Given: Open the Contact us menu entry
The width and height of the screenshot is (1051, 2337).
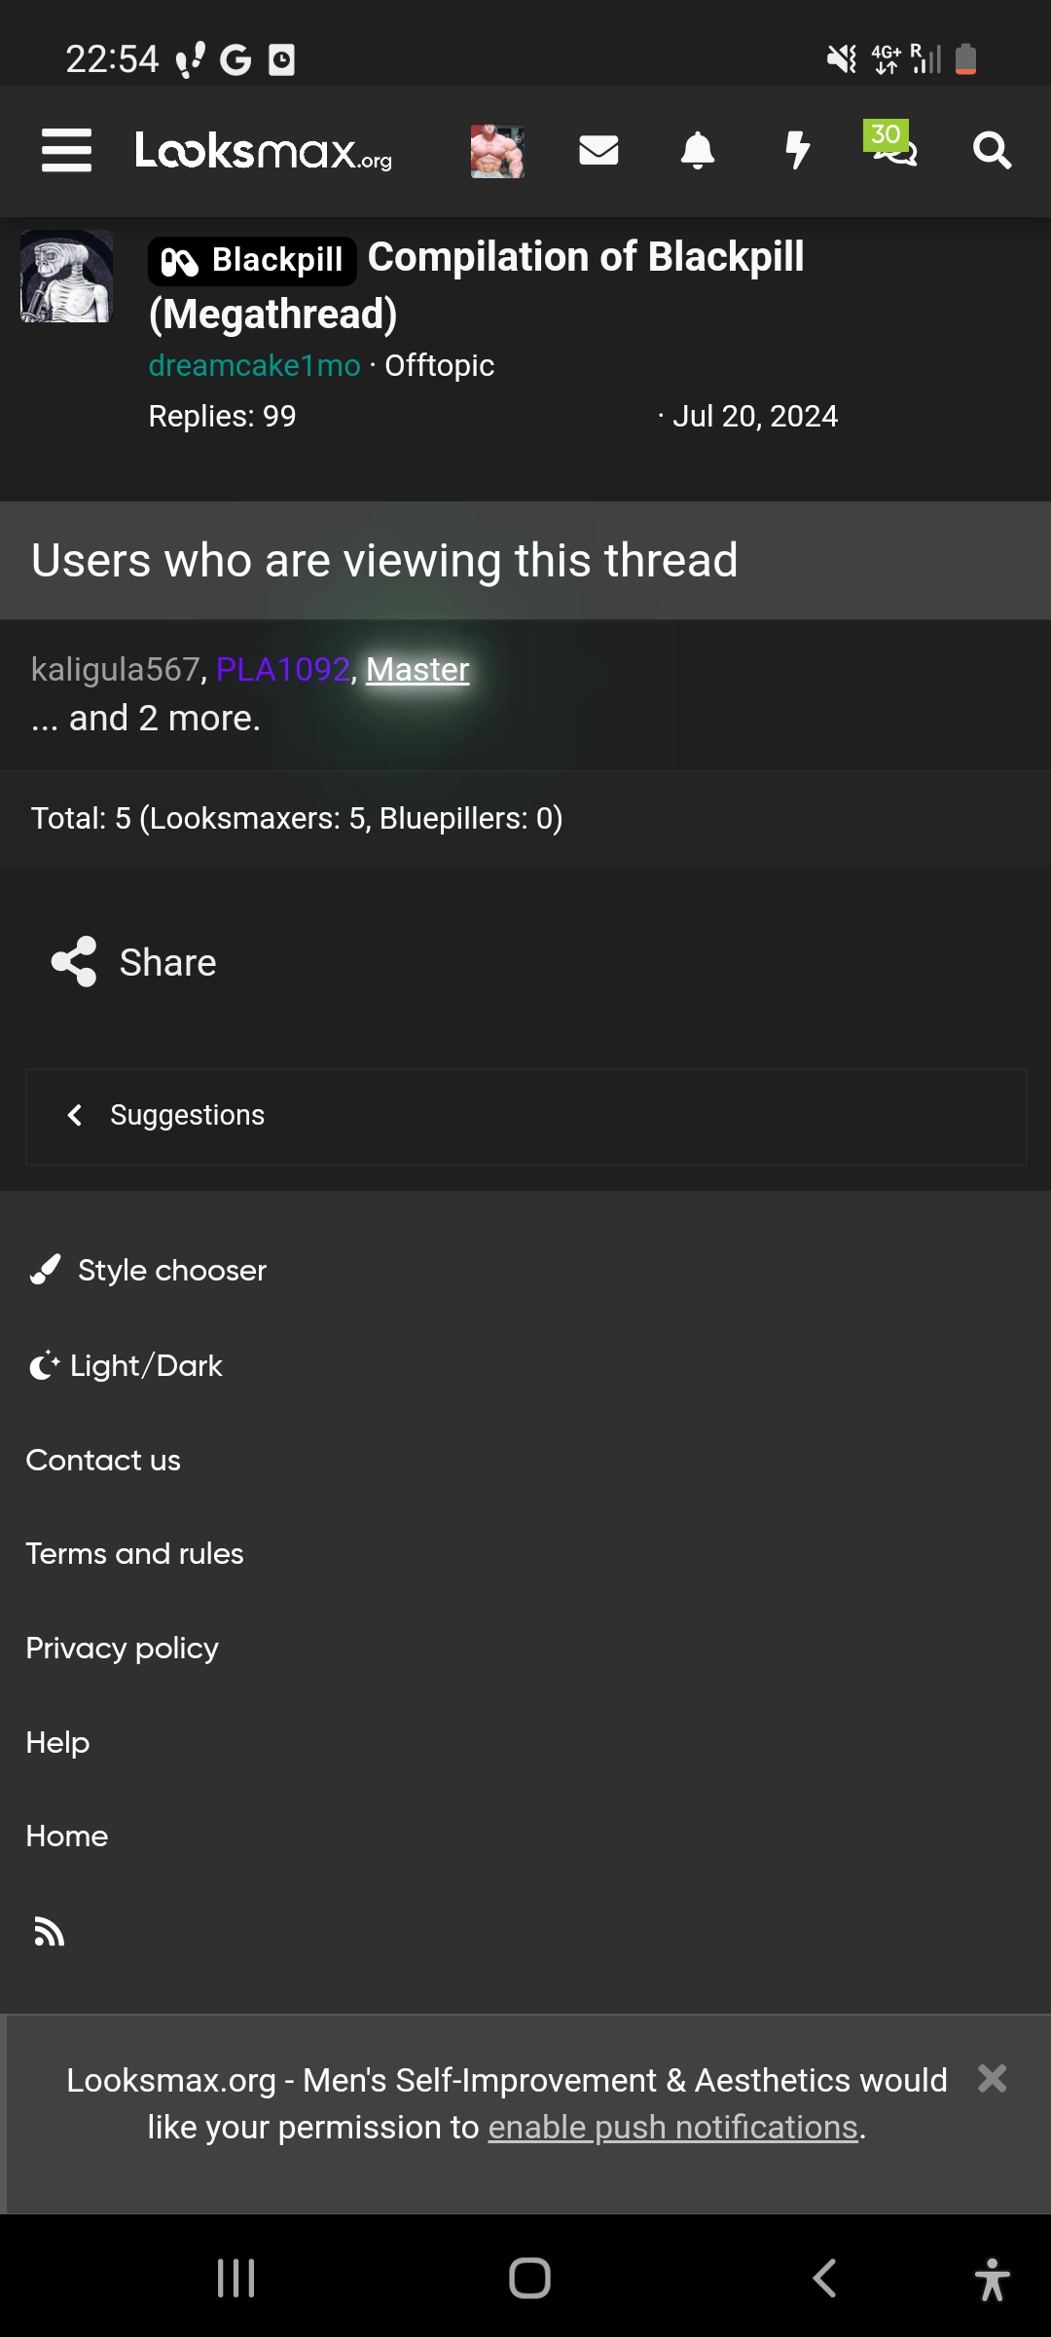Looking at the screenshot, I should click(x=103, y=1460).
